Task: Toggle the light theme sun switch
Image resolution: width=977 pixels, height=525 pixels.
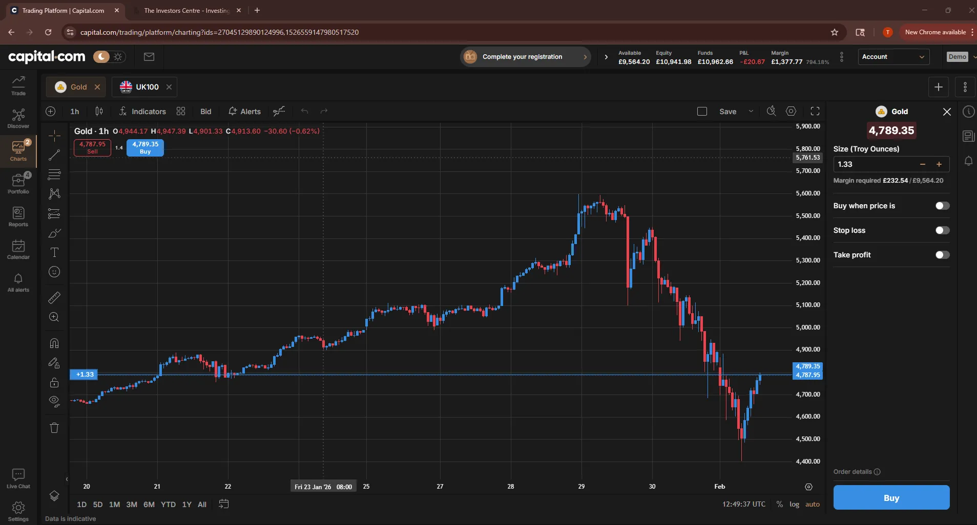Action: click(118, 57)
